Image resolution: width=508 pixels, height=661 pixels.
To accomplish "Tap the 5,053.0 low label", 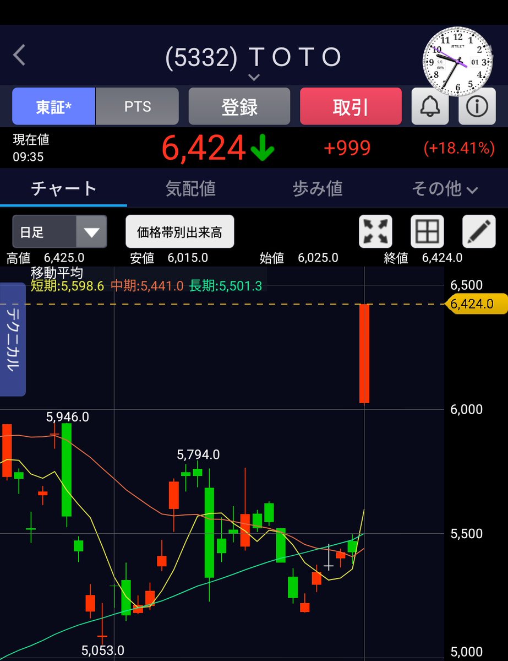I will [103, 650].
